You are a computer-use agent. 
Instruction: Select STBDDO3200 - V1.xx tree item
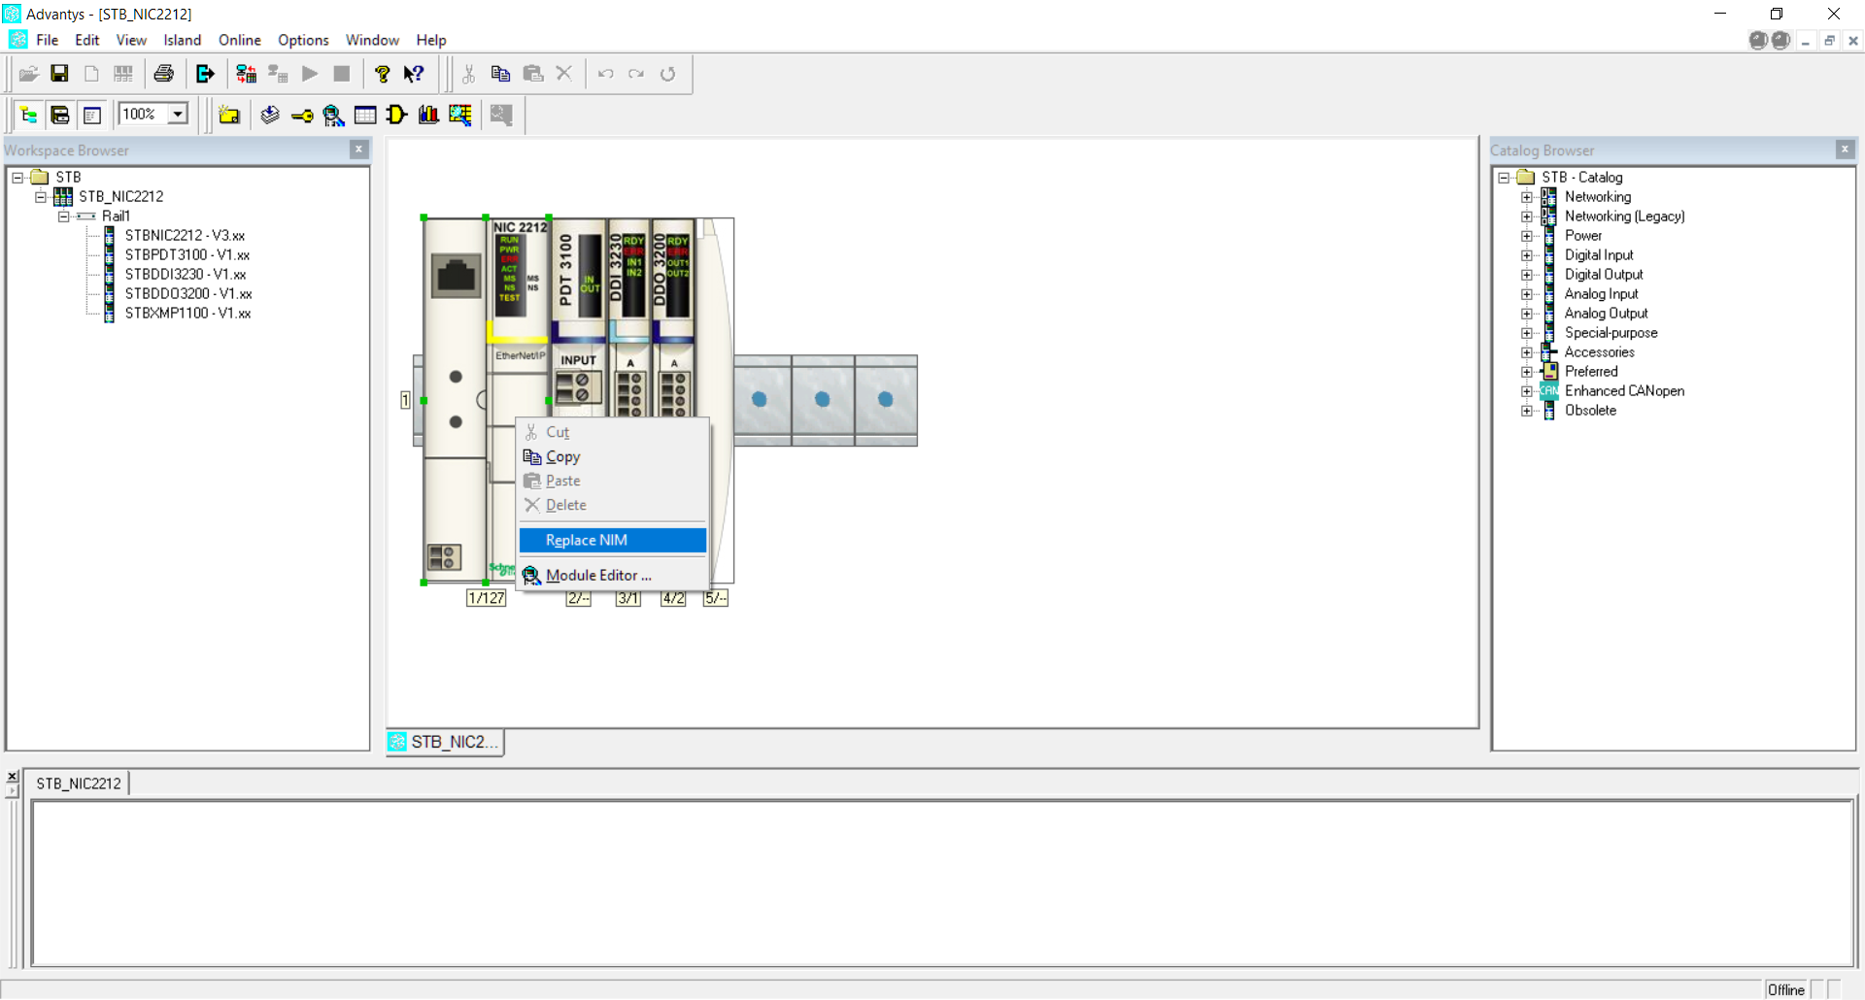pos(188,293)
